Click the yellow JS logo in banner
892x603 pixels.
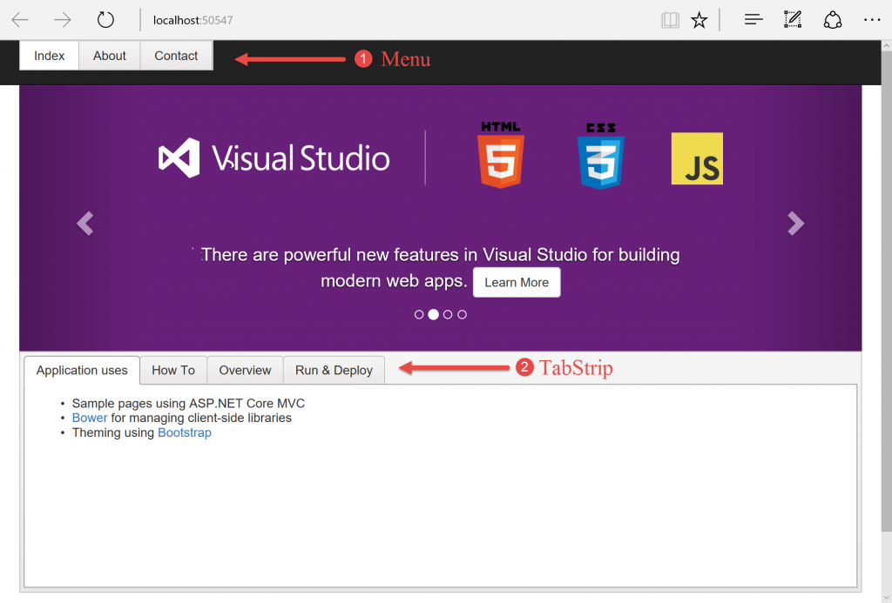coord(697,158)
